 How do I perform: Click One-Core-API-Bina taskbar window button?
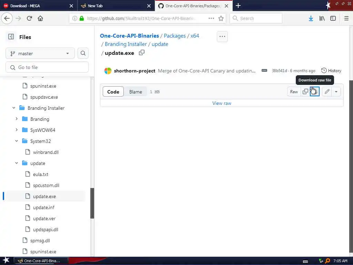tap(41, 261)
